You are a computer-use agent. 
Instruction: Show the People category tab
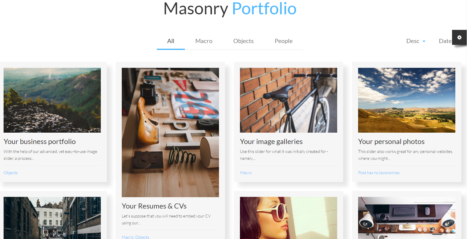point(284,41)
